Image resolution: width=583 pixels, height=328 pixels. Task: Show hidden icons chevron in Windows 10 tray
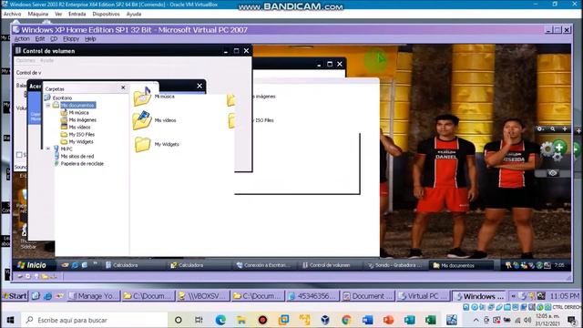pyautogui.click(x=476, y=320)
